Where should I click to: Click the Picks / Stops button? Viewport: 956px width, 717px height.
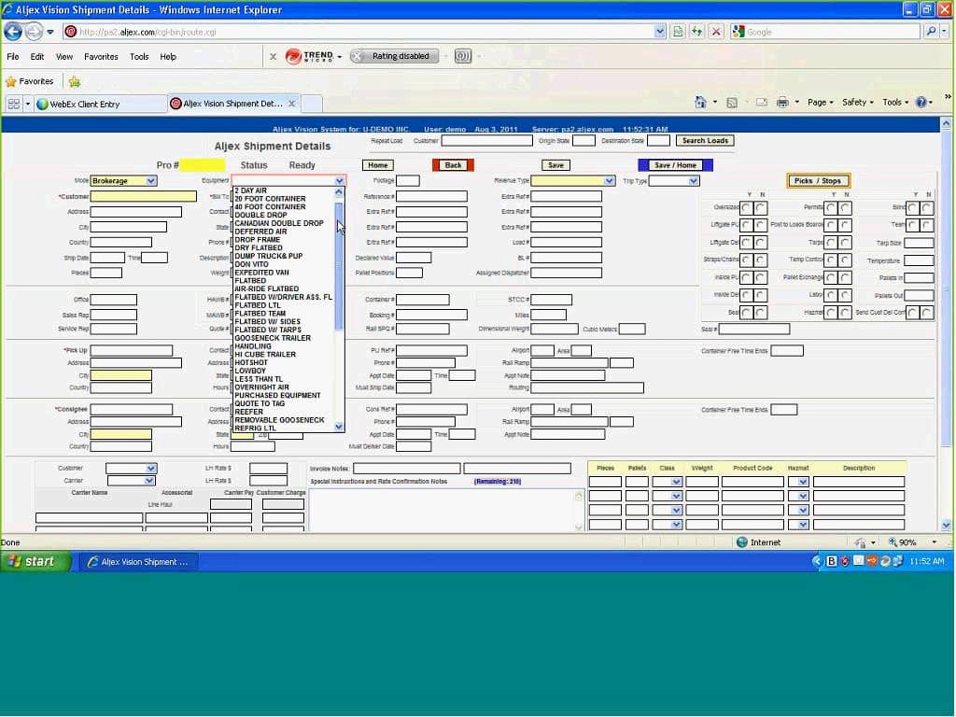tap(818, 181)
